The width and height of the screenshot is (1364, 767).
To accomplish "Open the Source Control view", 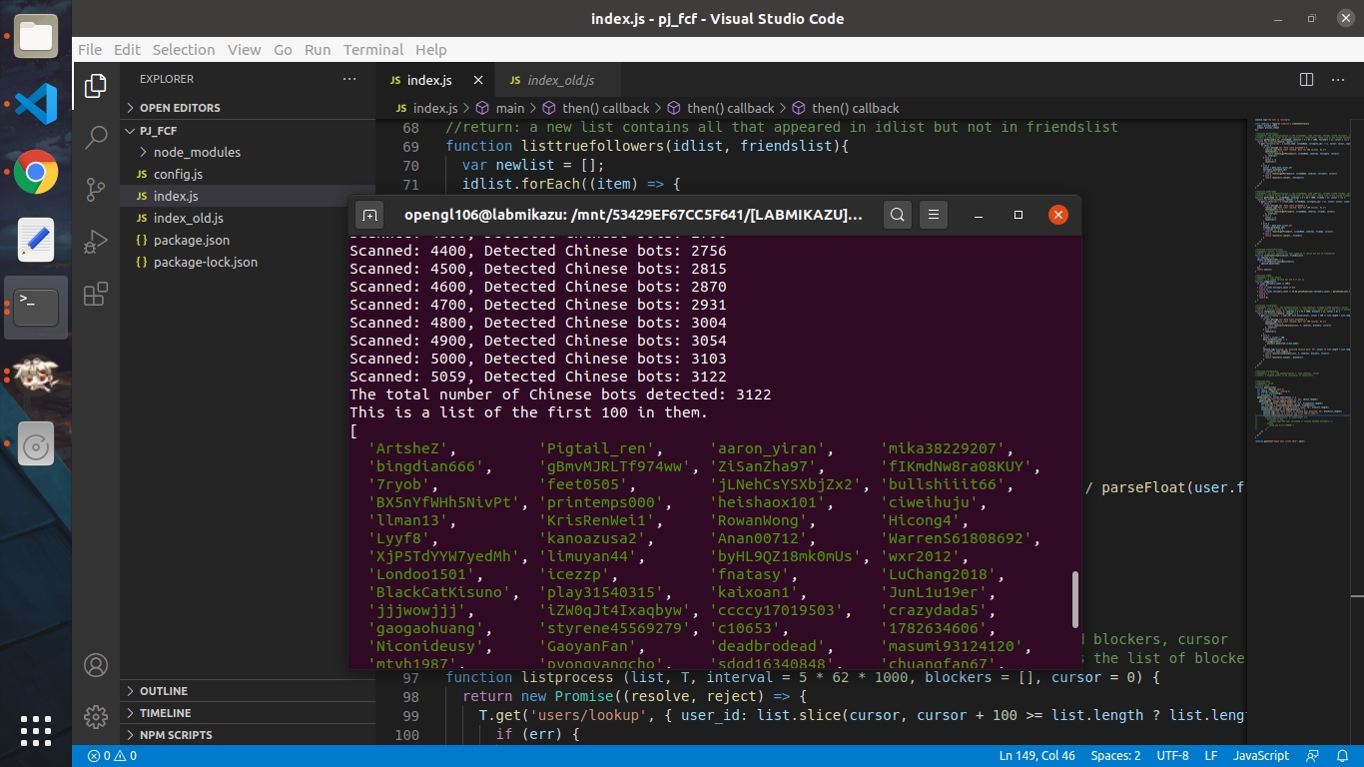I will click(96, 190).
